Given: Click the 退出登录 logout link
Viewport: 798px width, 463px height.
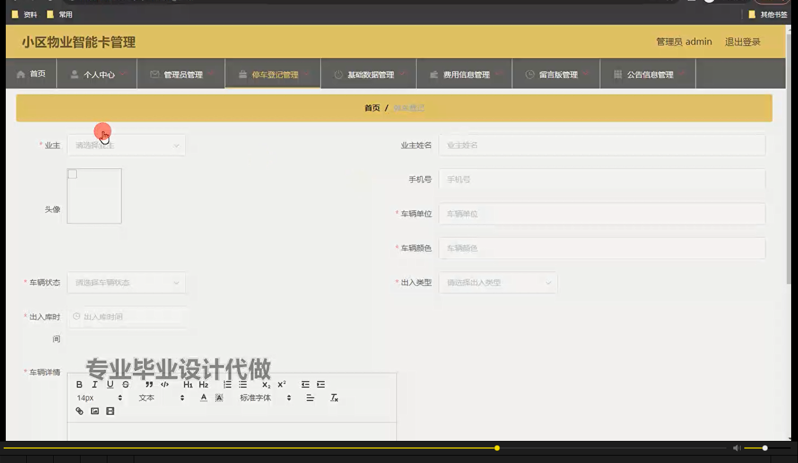Looking at the screenshot, I should 742,42.
